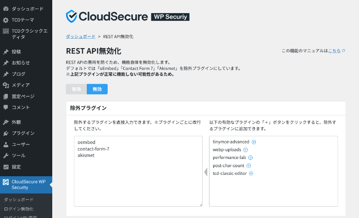The width and height of the screenshot is (359, 218).
Task: Click the ユーザー person icon
Action: tap(6, 144)
